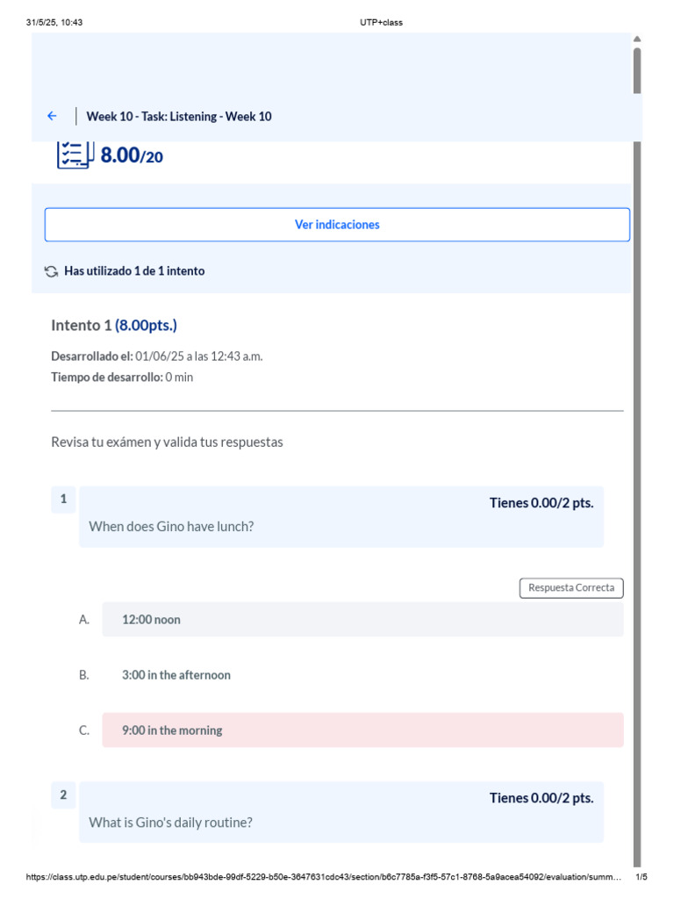Screen dimensions: 674x899
Task: Click the refresh attempts icon
Action: click(x=52, y=271)
